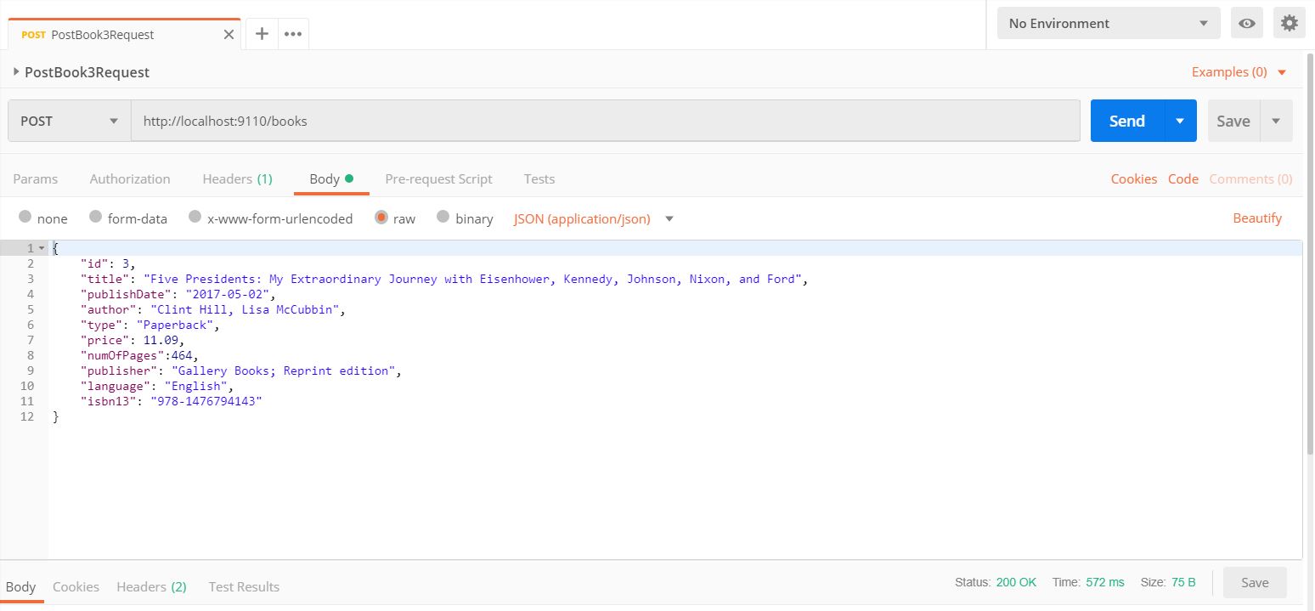This screenshot has width=1315, height=611.
Task: Expand PostBook3Request description triangle
Action: 16,72
